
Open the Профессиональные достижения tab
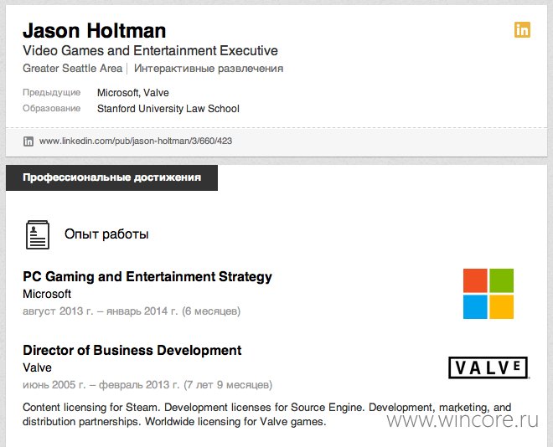(111, 177)
